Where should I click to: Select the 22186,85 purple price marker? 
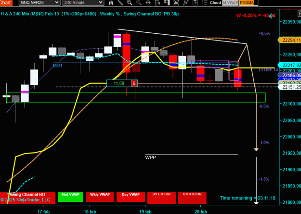[289, 75]
